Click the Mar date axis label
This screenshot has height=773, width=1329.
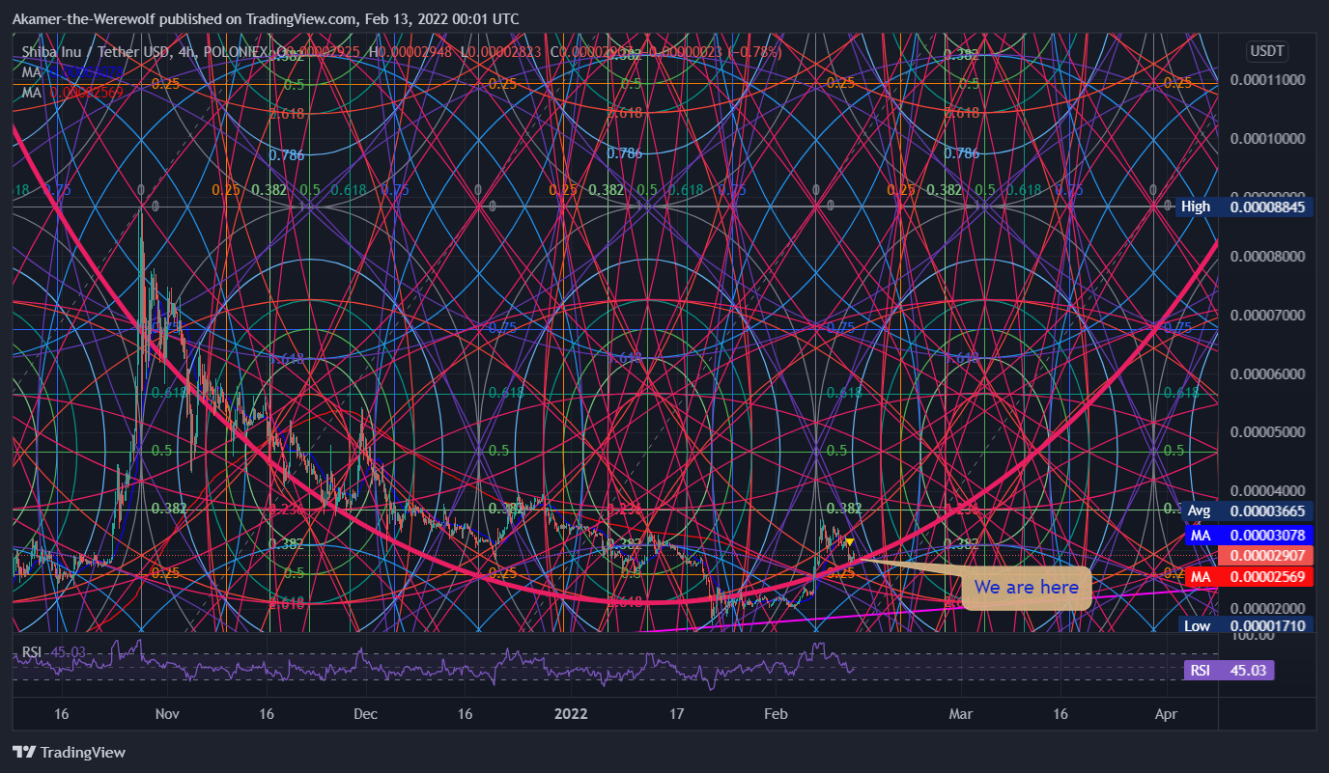[x=961, y=714]
